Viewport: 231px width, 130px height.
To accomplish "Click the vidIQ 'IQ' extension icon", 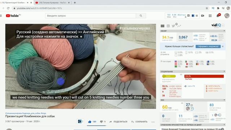I will pyautogui.click(x=213, y=8).
